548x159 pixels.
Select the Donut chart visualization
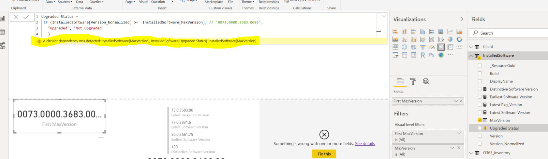click(x=459, y=39)
